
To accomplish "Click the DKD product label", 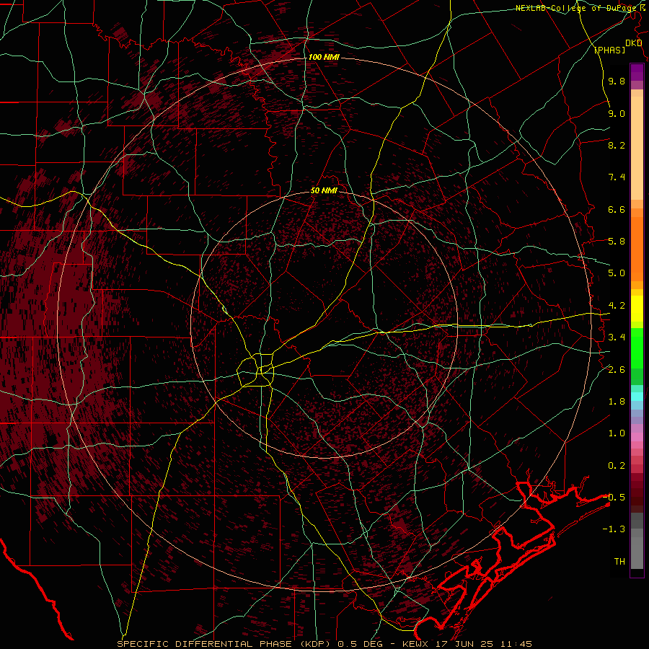I will tap(633, 43).
